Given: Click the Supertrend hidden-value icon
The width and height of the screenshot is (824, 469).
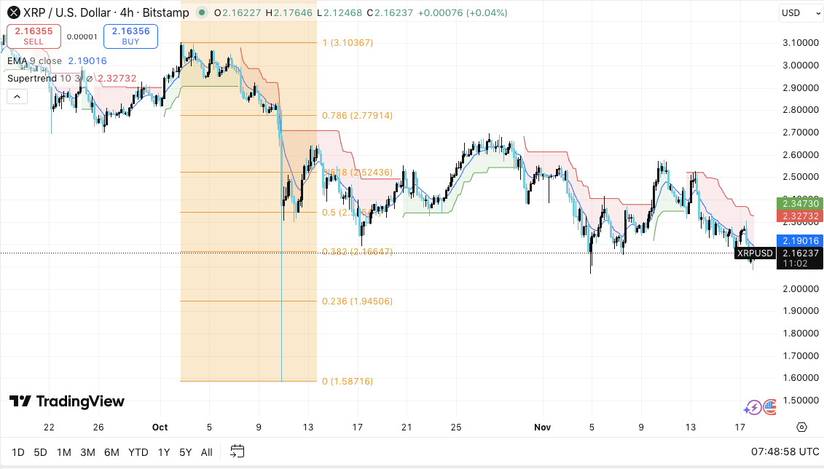Looking at the screenshot, I should coord(89,79).
